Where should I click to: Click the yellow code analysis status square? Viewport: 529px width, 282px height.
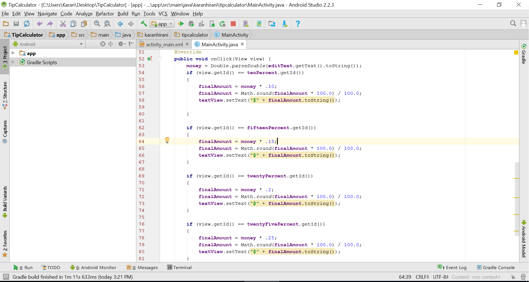tap(516, 52)
